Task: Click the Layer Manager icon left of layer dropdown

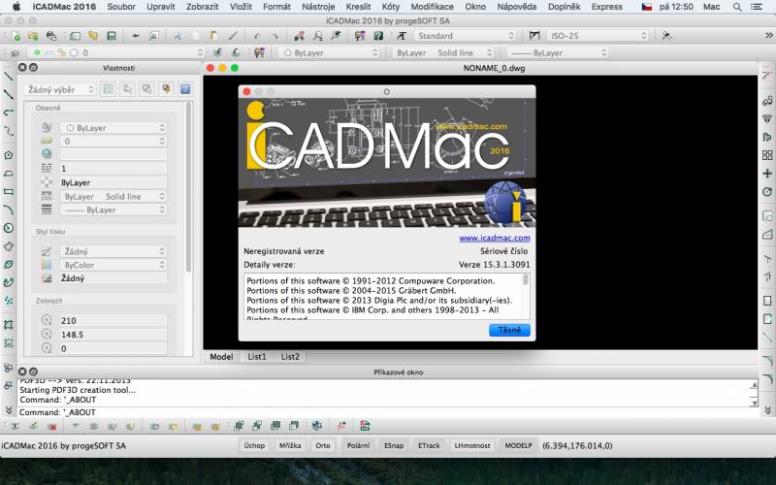Action: tap(16, 52)
